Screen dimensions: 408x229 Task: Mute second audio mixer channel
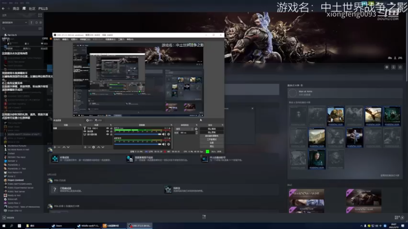[x=164, y=144]
